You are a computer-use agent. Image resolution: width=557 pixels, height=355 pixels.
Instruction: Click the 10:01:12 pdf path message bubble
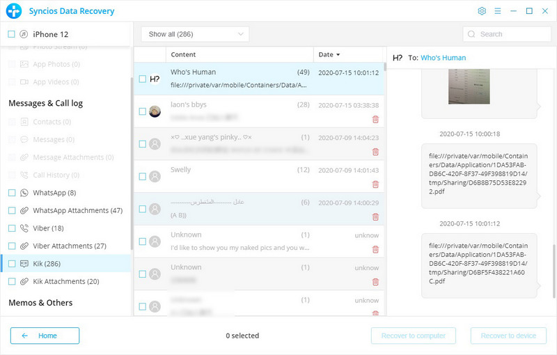coord(479,265)
